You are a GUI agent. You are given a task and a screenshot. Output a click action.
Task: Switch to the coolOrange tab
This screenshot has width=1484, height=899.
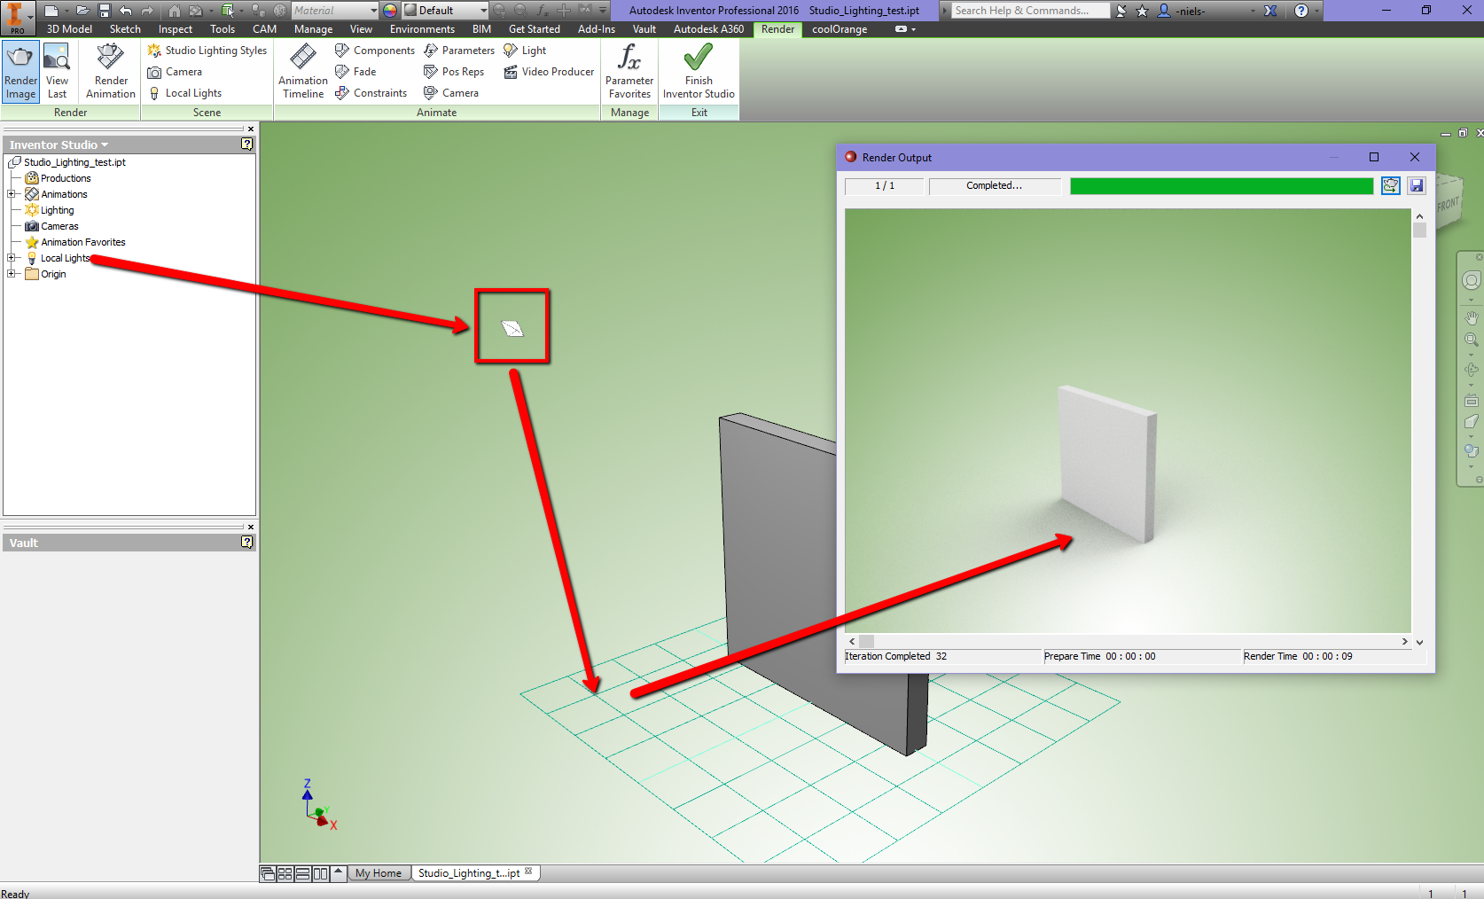(840, 29)
